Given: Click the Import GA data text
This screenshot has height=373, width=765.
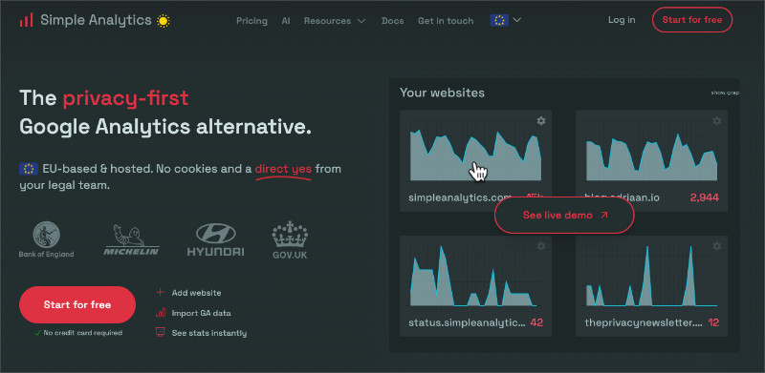Looking at the screenshot, I should click(201, 313).
